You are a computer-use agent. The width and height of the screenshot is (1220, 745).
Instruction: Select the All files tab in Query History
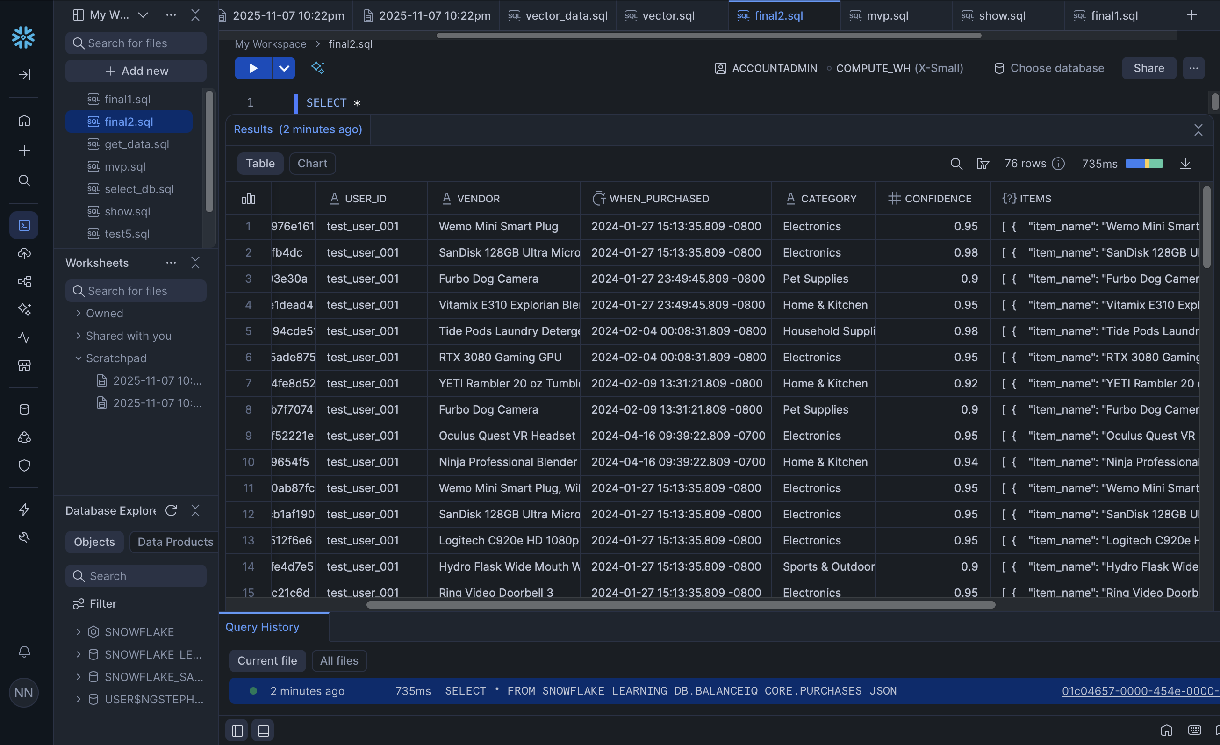pyautogui.click(x=339, y=660)
